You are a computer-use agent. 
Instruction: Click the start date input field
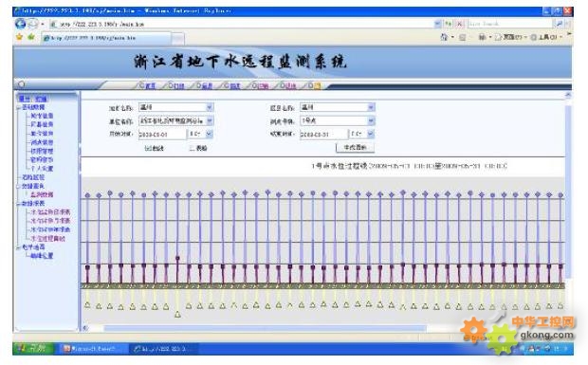point(162,135)
